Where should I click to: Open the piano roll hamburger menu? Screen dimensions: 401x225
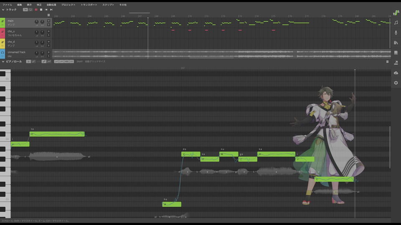coord(388,62)
